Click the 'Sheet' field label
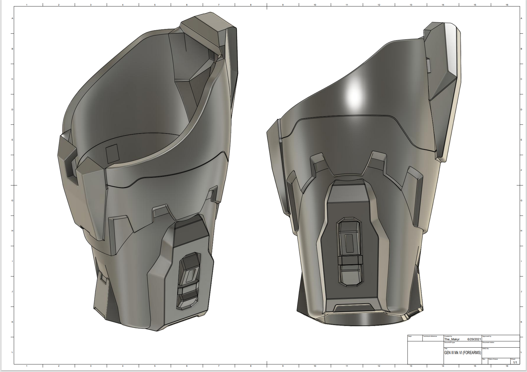Image resolution: width=527 pixels, height=372 pixels. [513, 359]
